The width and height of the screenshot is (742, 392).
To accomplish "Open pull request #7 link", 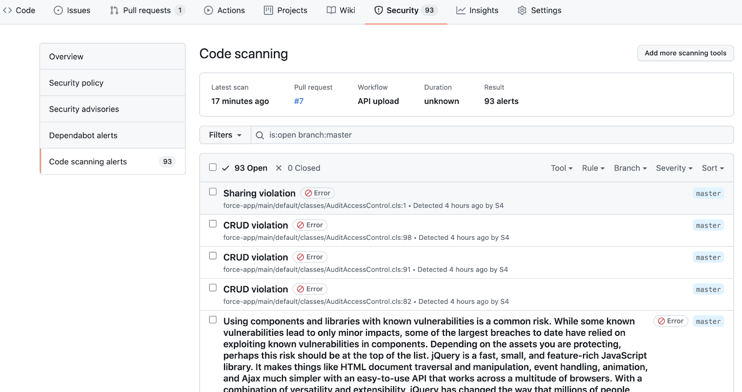I will pyautogui.click(x=299, y=101).
